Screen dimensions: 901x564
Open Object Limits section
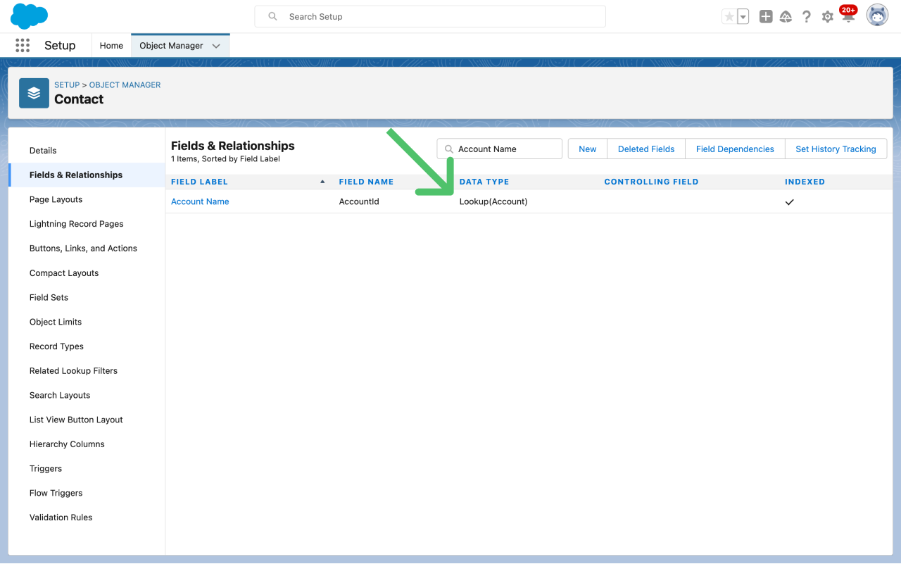[x=56, y=322]
